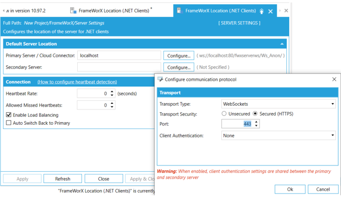
Task: Decrease the Port number
Action: [x=256, y=126]
